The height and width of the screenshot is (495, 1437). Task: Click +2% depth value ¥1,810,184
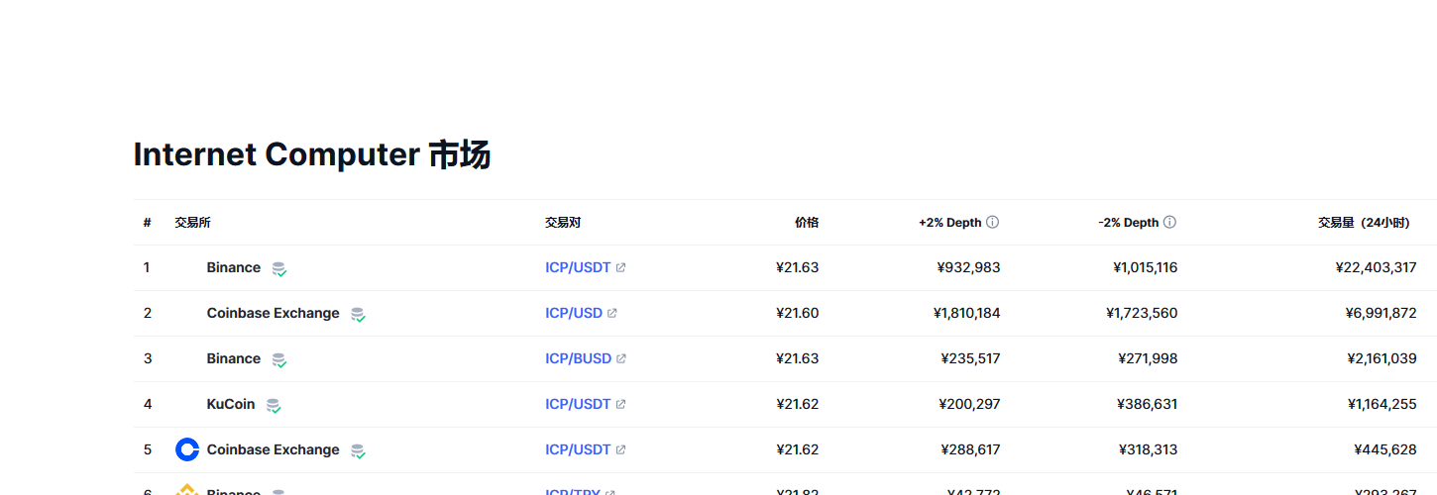click(966, 313)
